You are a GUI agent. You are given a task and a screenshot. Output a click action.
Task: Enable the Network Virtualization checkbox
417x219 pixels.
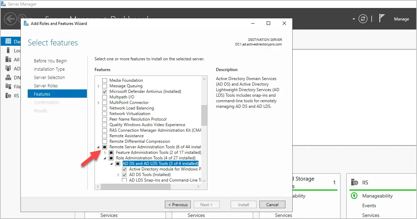(105, 114)
